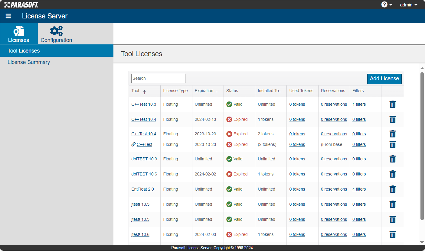Viewport: 425px width, 251px height.
Task: Delete C++Test 10.4 license with 2 tokens
Action: coord(393,134)
